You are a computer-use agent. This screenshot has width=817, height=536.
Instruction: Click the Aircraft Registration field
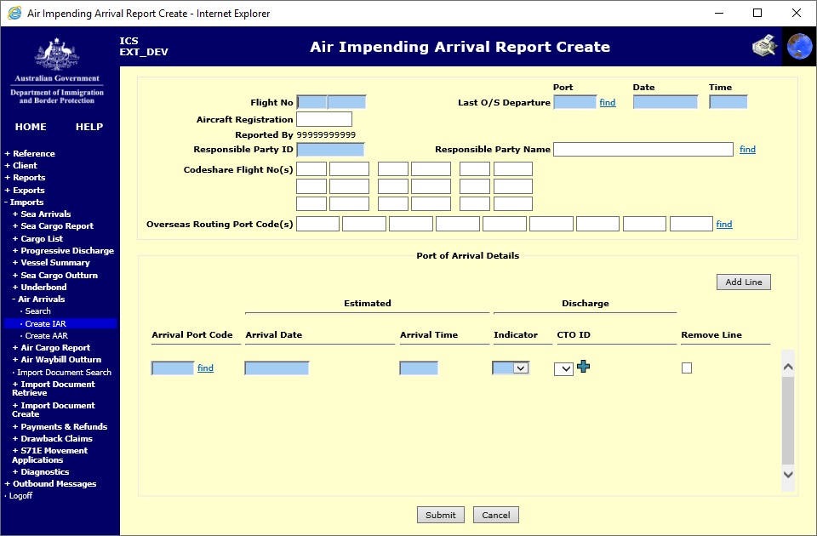click(324, 119)
